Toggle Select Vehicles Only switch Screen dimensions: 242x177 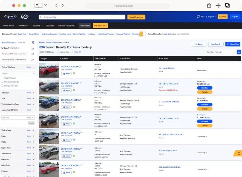33,49
